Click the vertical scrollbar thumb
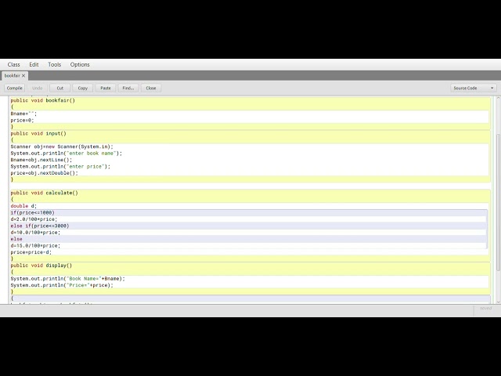The image size is (501, 376). (x=498, y=202)
